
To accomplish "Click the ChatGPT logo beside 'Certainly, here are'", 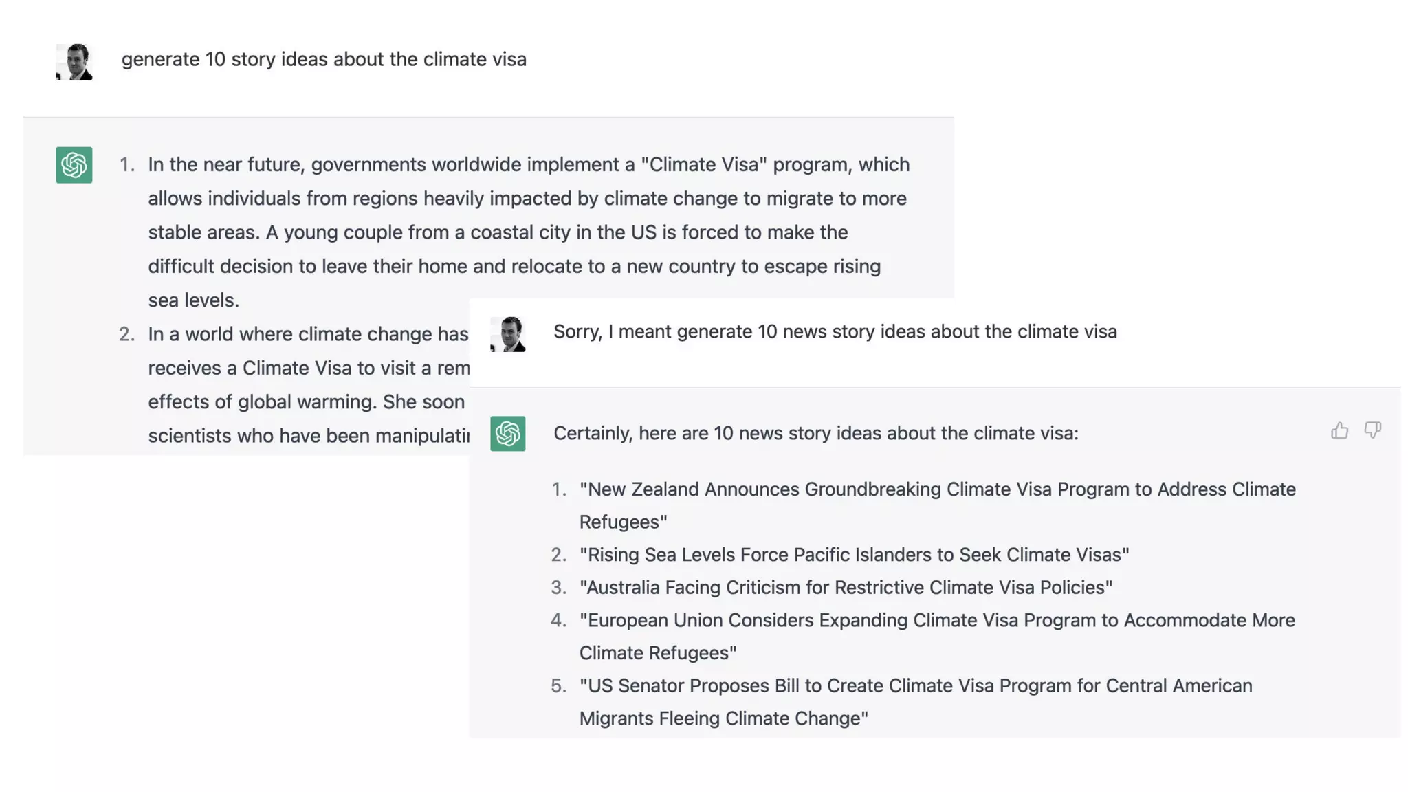I will pos(508,434).
